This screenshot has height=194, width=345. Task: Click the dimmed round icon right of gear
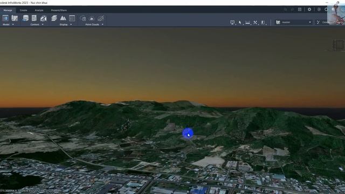(319, 10)
